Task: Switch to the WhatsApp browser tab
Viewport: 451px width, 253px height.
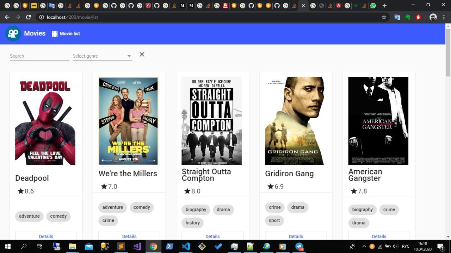Action: point(373,6)
